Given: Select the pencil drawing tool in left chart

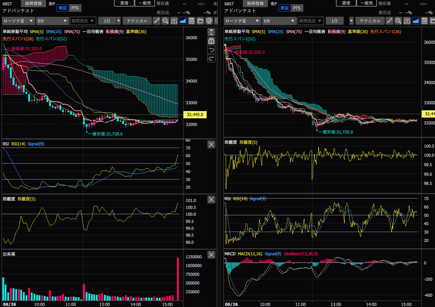Looking at the screenshot, I should tap(156, 21).
